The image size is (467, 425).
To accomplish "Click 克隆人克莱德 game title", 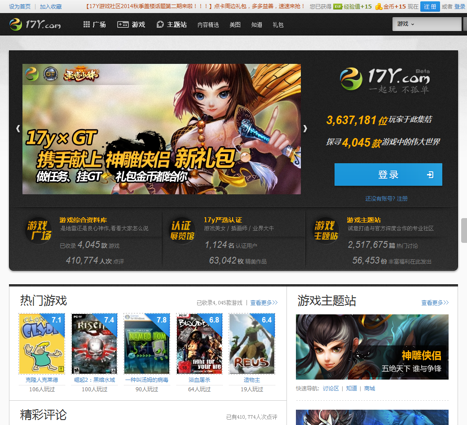I will (x=42, y=380).
